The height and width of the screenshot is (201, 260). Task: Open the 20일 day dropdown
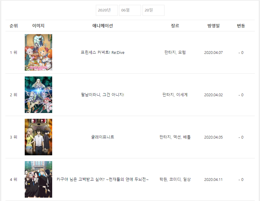point(153,10)
